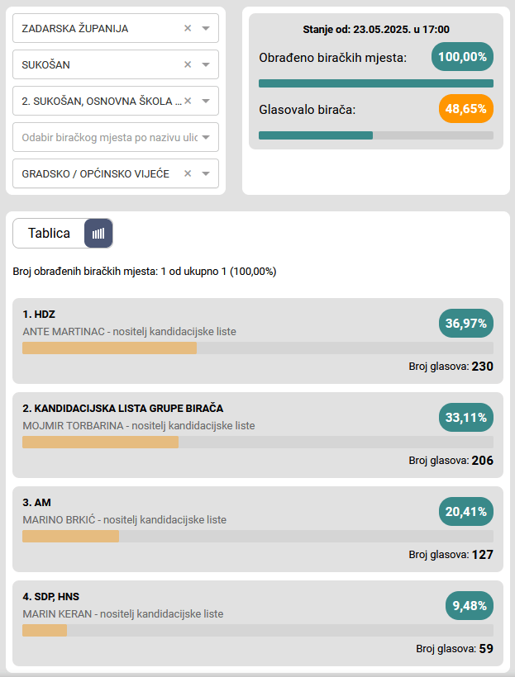Image resolution: width=515 pixels, height=677 pixels.
Task: Expand the polling place dropdown arrow
Action: pos(206,101)
